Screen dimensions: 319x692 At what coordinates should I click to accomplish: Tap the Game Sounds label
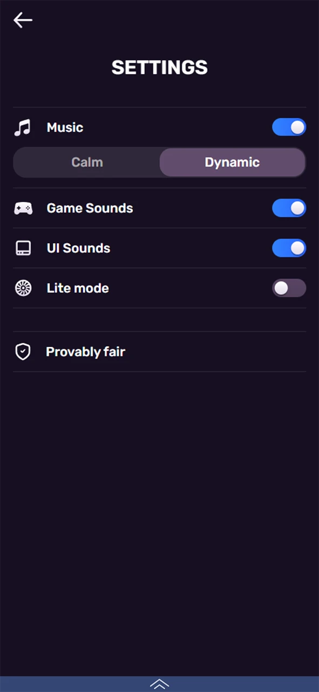click(x=90, y=208)
